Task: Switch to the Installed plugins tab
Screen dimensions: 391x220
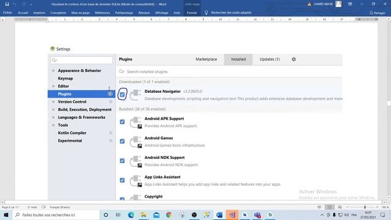Action: click(238, 59)
